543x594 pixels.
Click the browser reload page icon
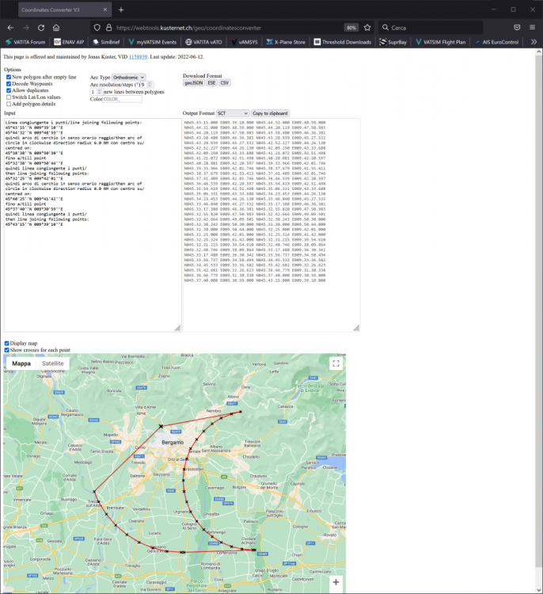click(x=40, y=27)
